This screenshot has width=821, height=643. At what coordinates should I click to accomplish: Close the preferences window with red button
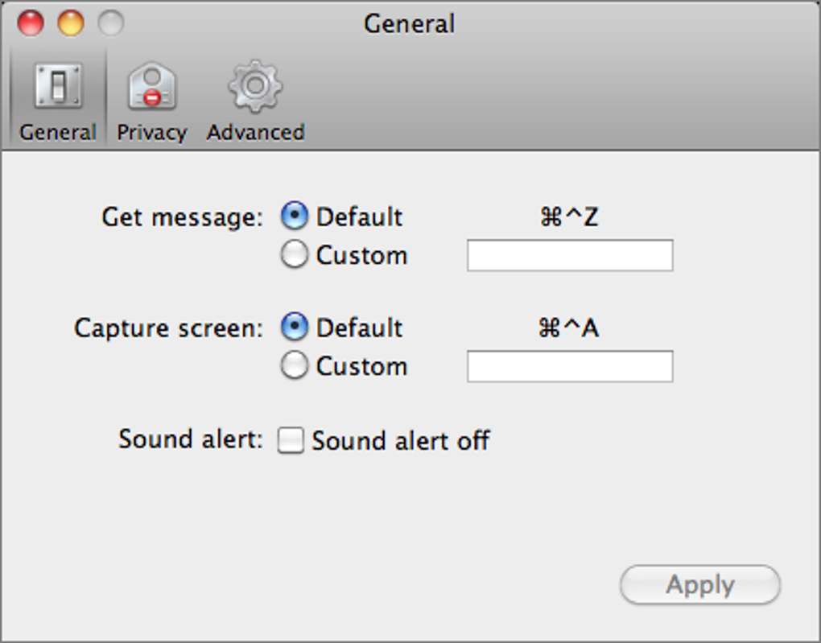(31, 23)
